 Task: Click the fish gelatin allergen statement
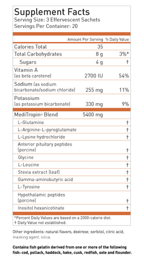(x=72, y=250)
